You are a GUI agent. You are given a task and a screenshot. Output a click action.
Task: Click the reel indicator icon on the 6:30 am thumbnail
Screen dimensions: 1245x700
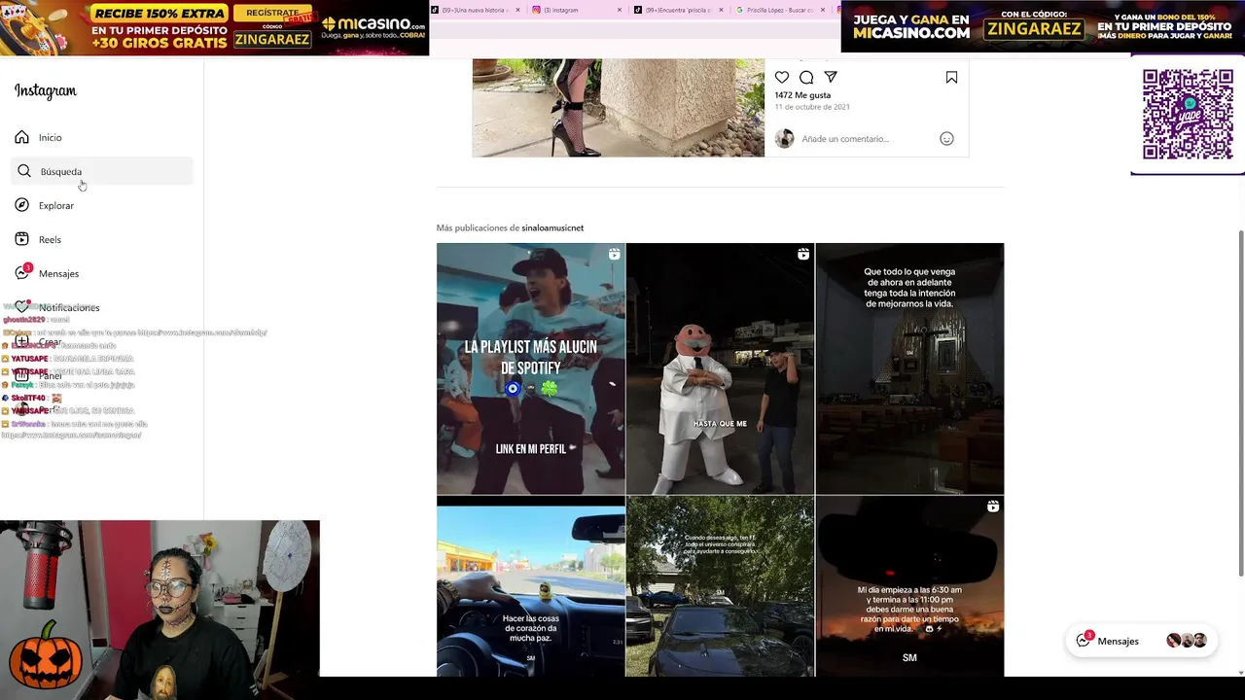[x=993, y=507]
